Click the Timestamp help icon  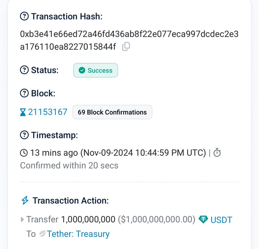[24, 135]
